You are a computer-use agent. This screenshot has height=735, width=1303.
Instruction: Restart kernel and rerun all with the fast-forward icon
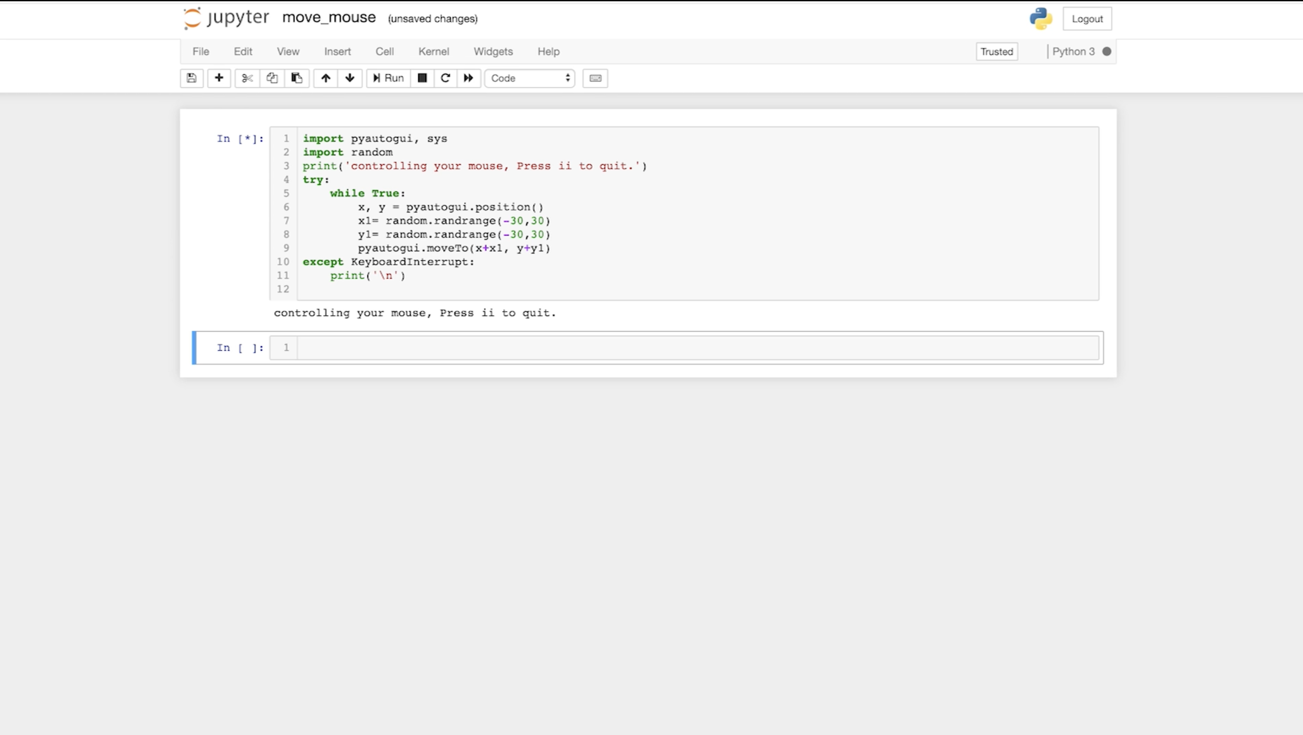pos(469,78)
